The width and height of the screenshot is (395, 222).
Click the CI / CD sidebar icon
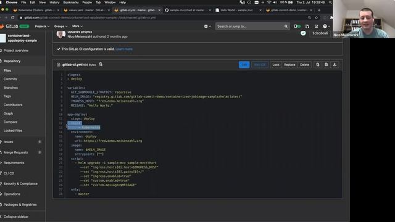click(1, 173)
